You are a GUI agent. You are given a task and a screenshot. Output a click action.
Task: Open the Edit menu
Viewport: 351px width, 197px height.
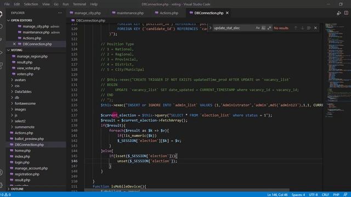pyautogui.click(x=17, y=4)
